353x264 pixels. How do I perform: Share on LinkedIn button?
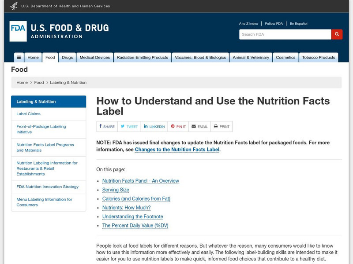point(154,126)
